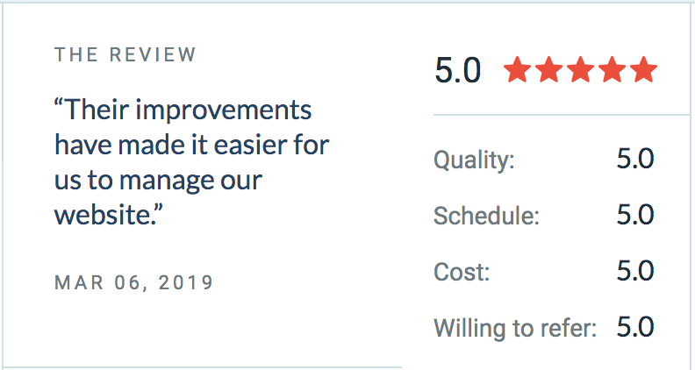Click the fourth red star

612,69
